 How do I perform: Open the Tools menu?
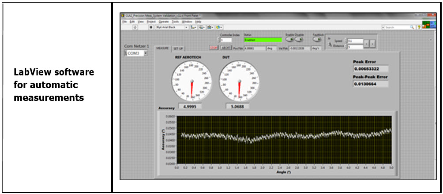click(175, 22)
